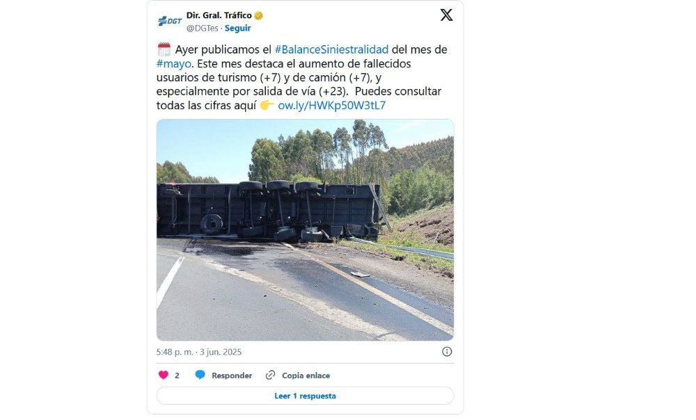Open the @DGTes handle
Viewport: 696px width, 420px height.
[x=203, y=28]
